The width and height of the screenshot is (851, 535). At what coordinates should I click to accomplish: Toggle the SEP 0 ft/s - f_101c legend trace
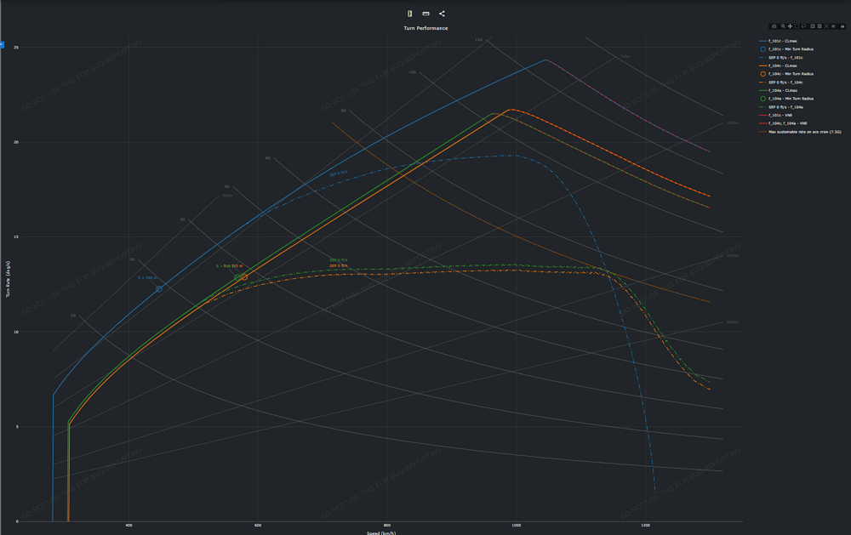tap(781, 58)
